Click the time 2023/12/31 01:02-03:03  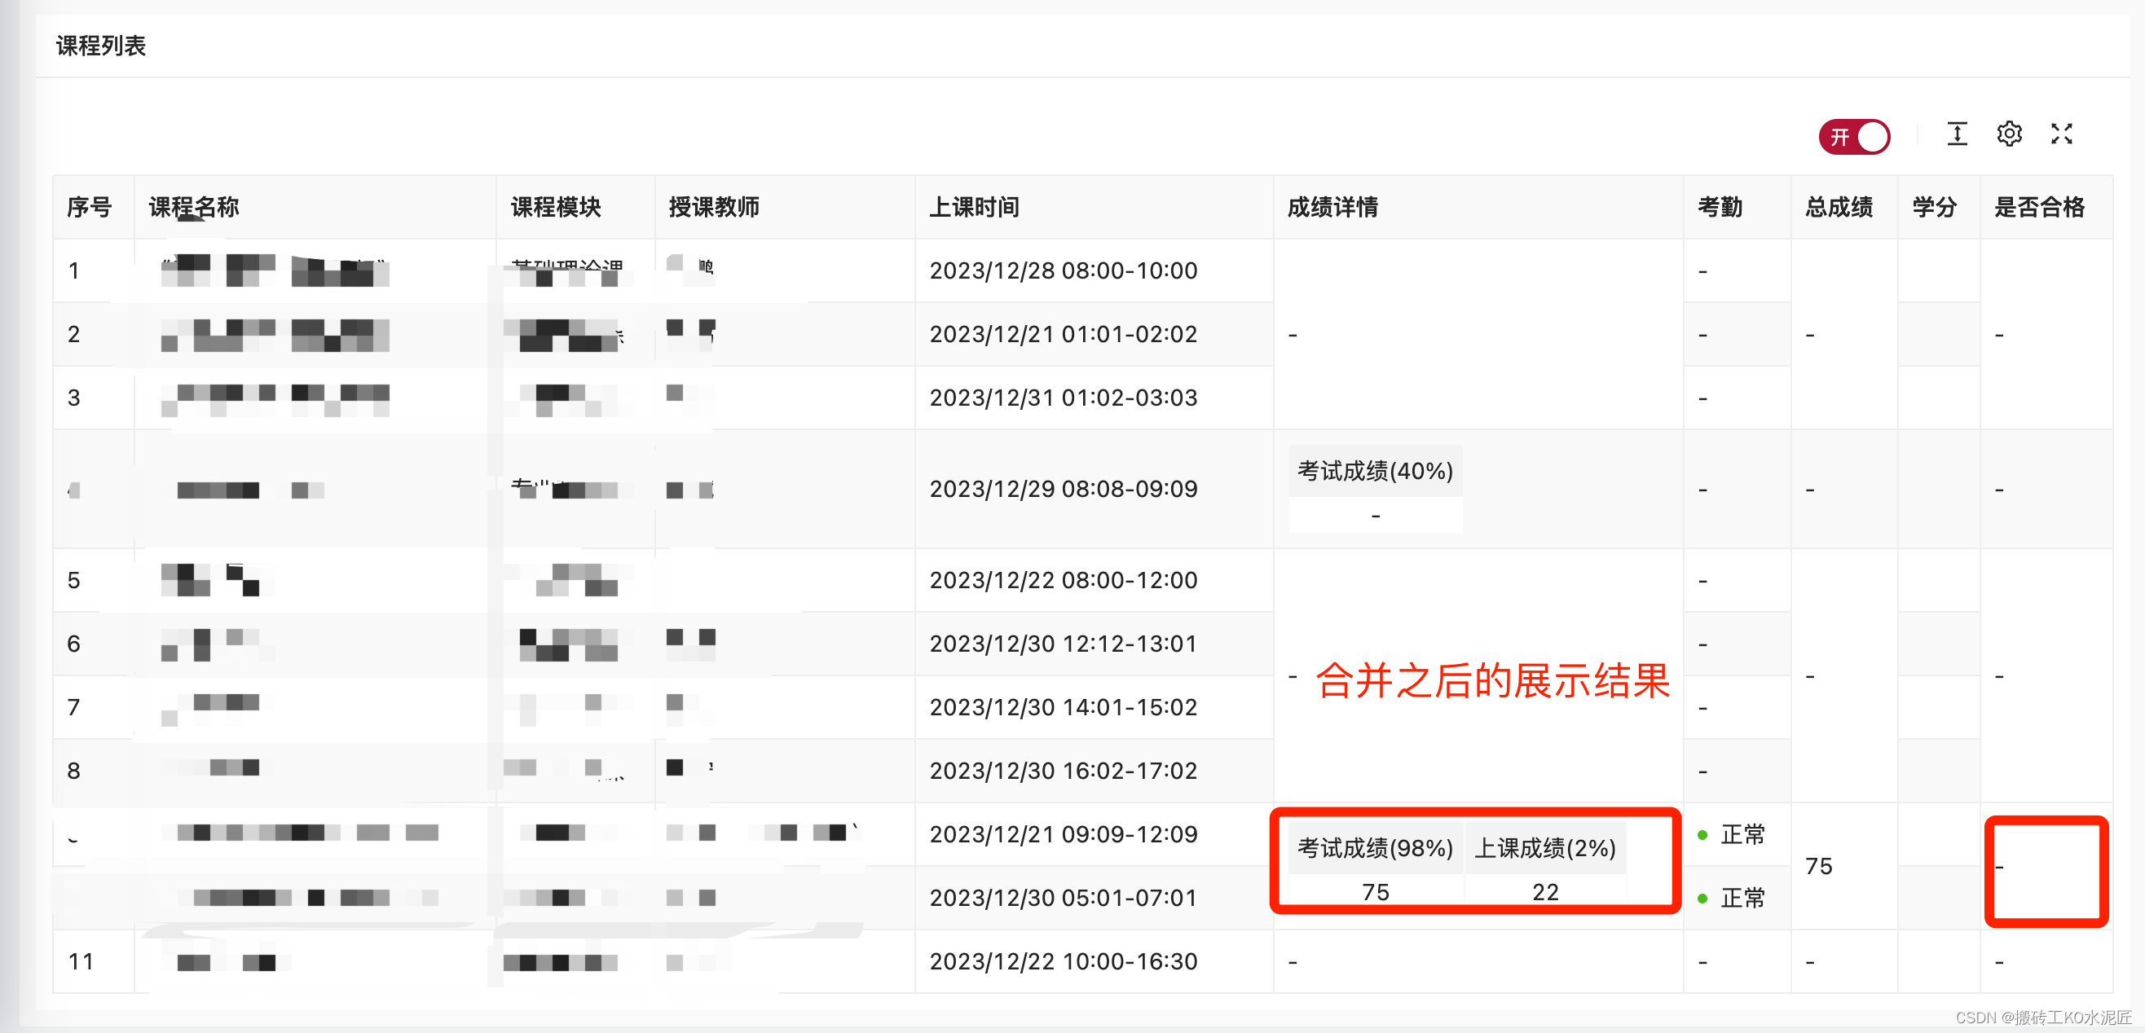(x=1064, y=398)
